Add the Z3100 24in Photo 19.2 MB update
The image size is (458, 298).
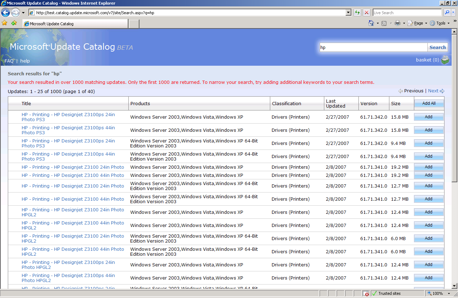point(429,167)
